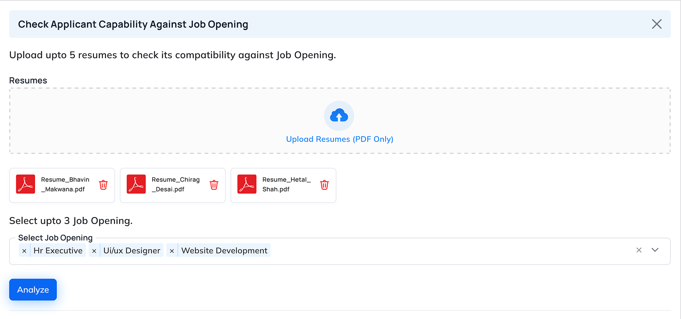
Task: Remove the Website Development tag
Action: 172,251
